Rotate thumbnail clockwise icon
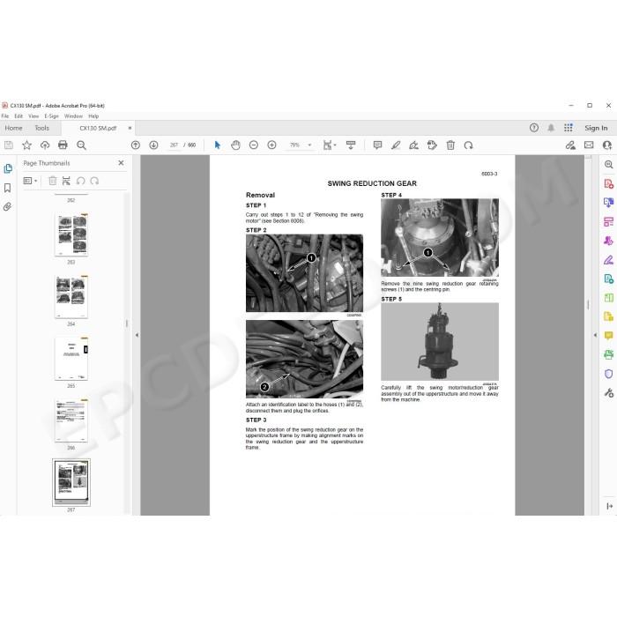This screenshot has width=617, height=617. pos(94,181)
